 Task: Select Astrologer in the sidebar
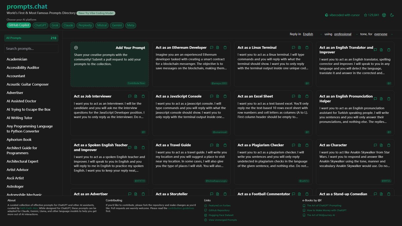(15, 186)
